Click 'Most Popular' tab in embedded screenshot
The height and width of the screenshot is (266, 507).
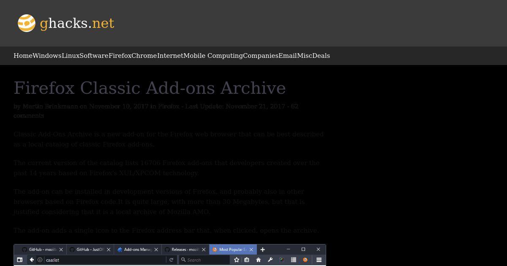coord(233,250)
